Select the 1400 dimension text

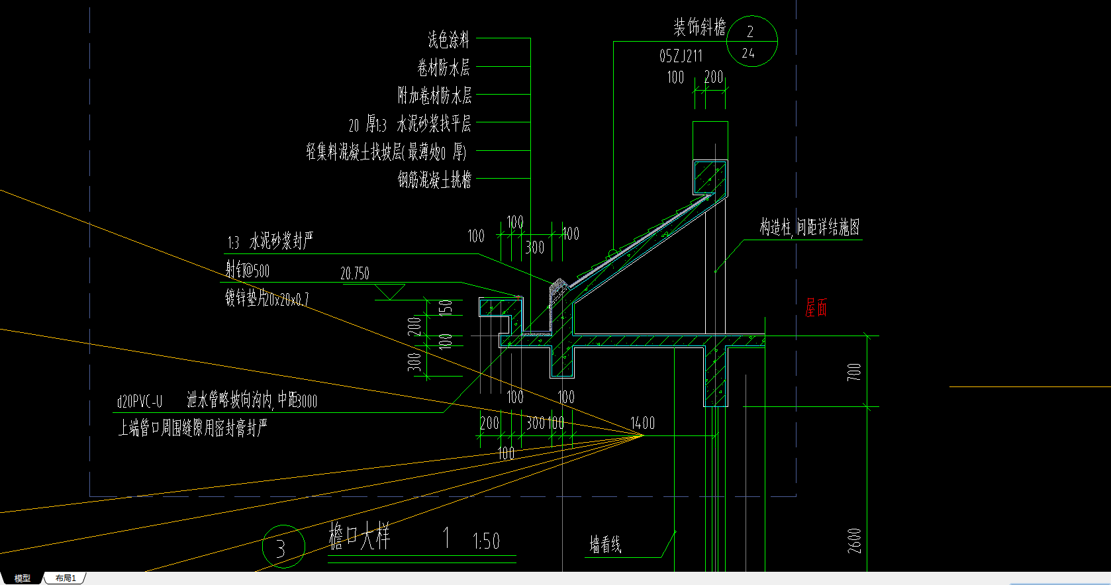click(x=642, y=424)
